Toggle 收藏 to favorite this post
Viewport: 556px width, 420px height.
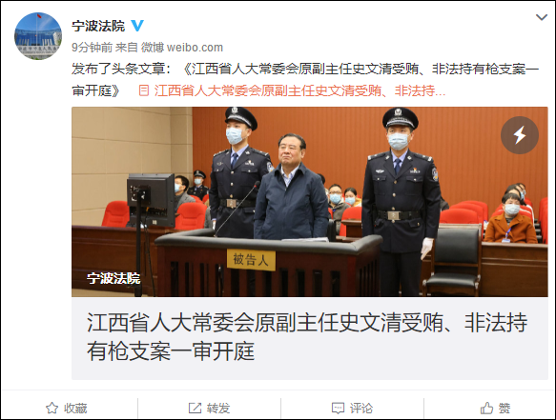pyautogui.click(x=67, y=408)
